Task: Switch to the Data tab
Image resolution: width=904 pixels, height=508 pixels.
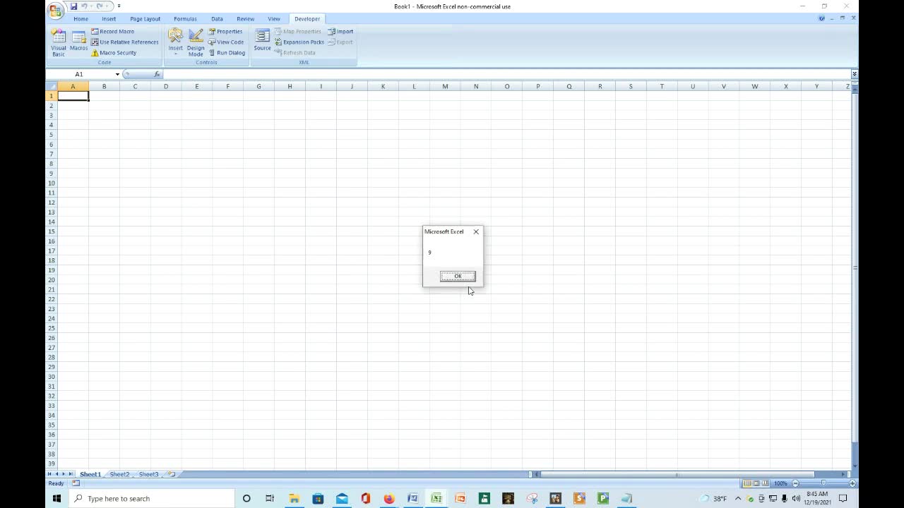Action: [217, 19]
